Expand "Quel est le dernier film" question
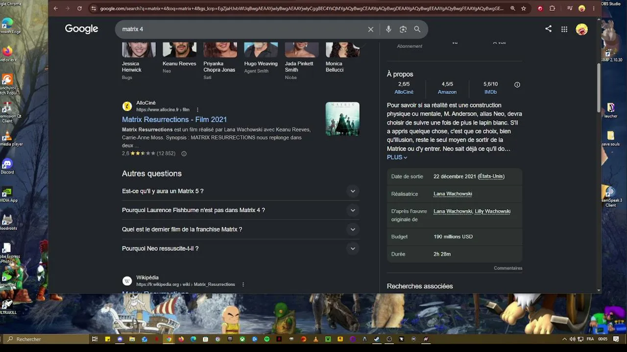This screenshot has height=352, width=627. [x=241, y=229]
